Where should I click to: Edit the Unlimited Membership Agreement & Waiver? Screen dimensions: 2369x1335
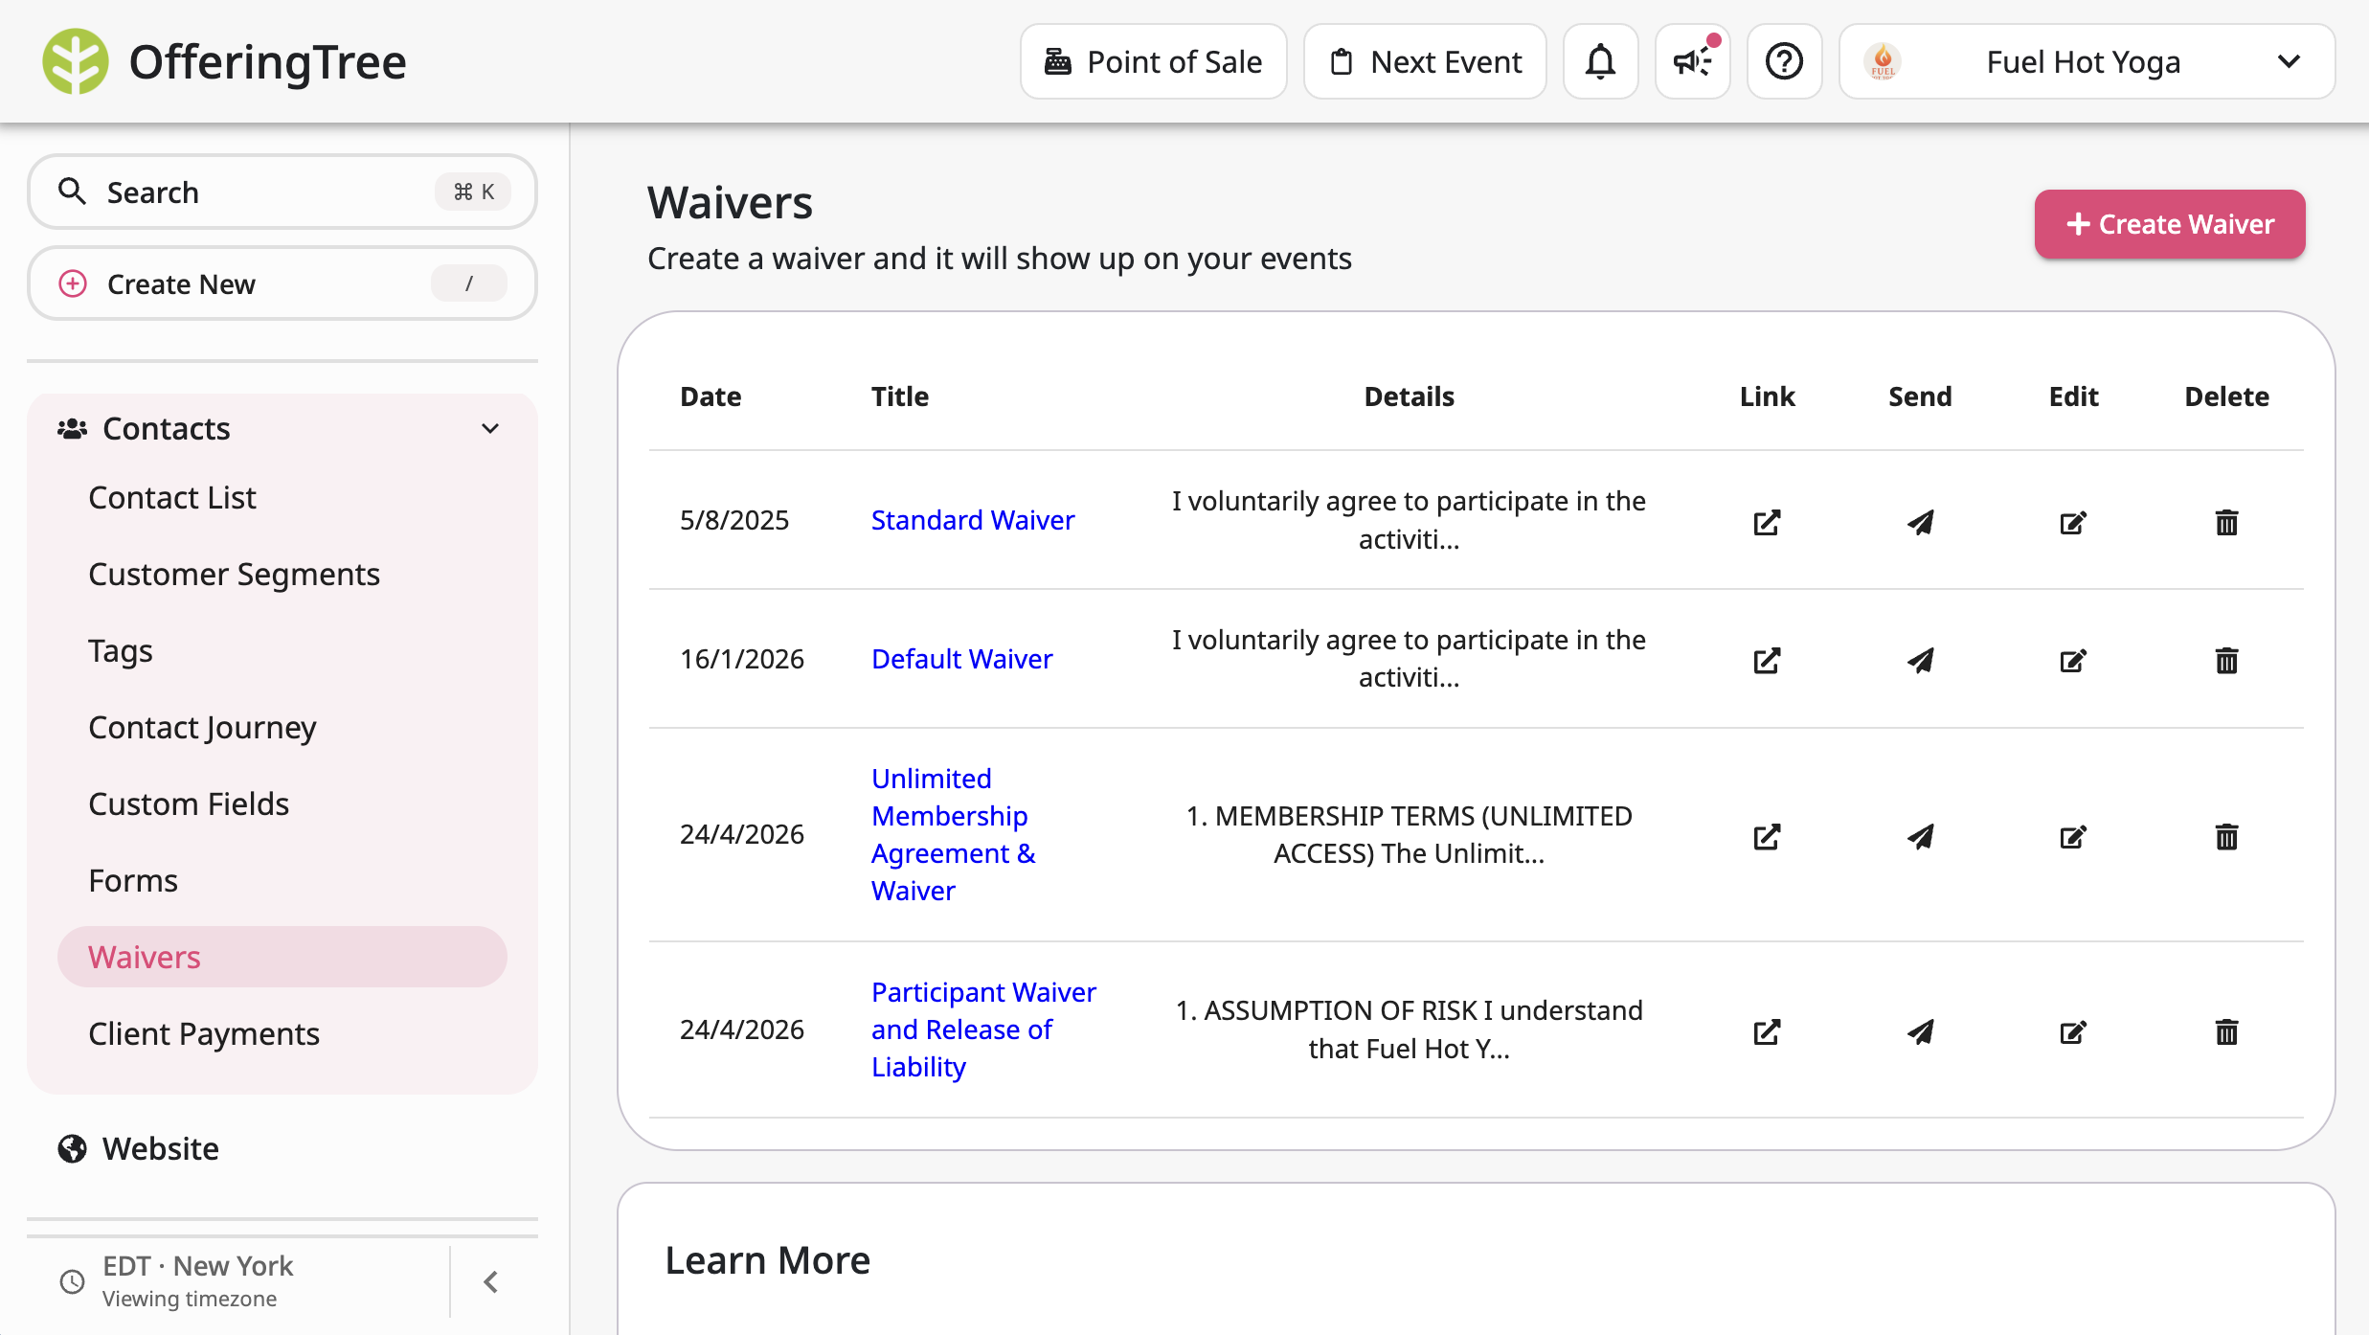coord(2073,836)
